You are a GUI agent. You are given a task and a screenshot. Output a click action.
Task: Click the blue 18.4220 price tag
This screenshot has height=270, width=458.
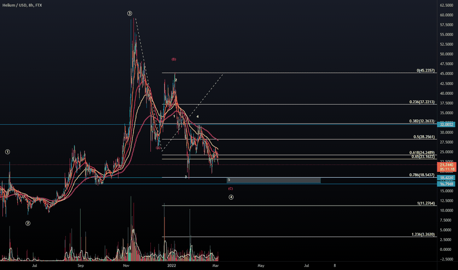point(446,178)
